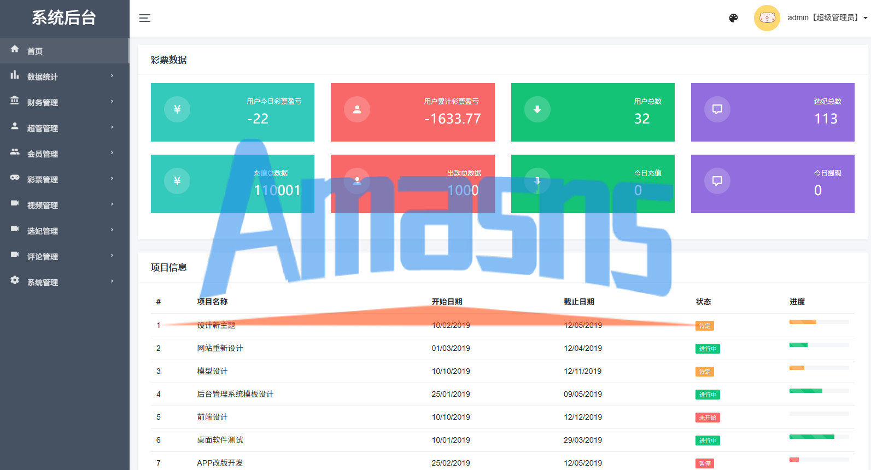Click the 项目名称 column header

tap(212, 302)
